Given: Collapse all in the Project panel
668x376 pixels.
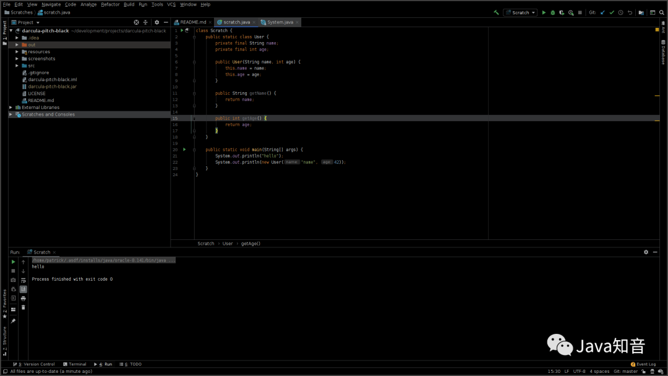Looking at the screenshot, I should tap(145, 22).
